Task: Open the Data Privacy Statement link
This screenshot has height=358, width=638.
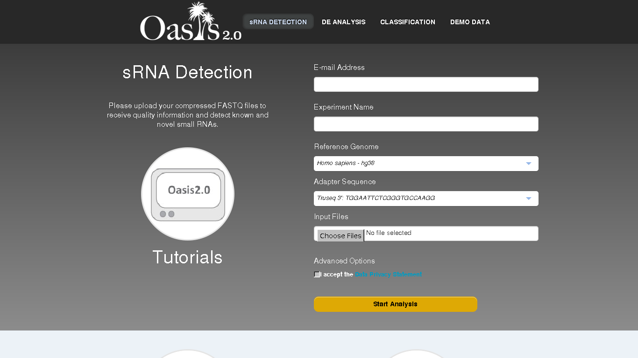Action: tap(388, 275)
